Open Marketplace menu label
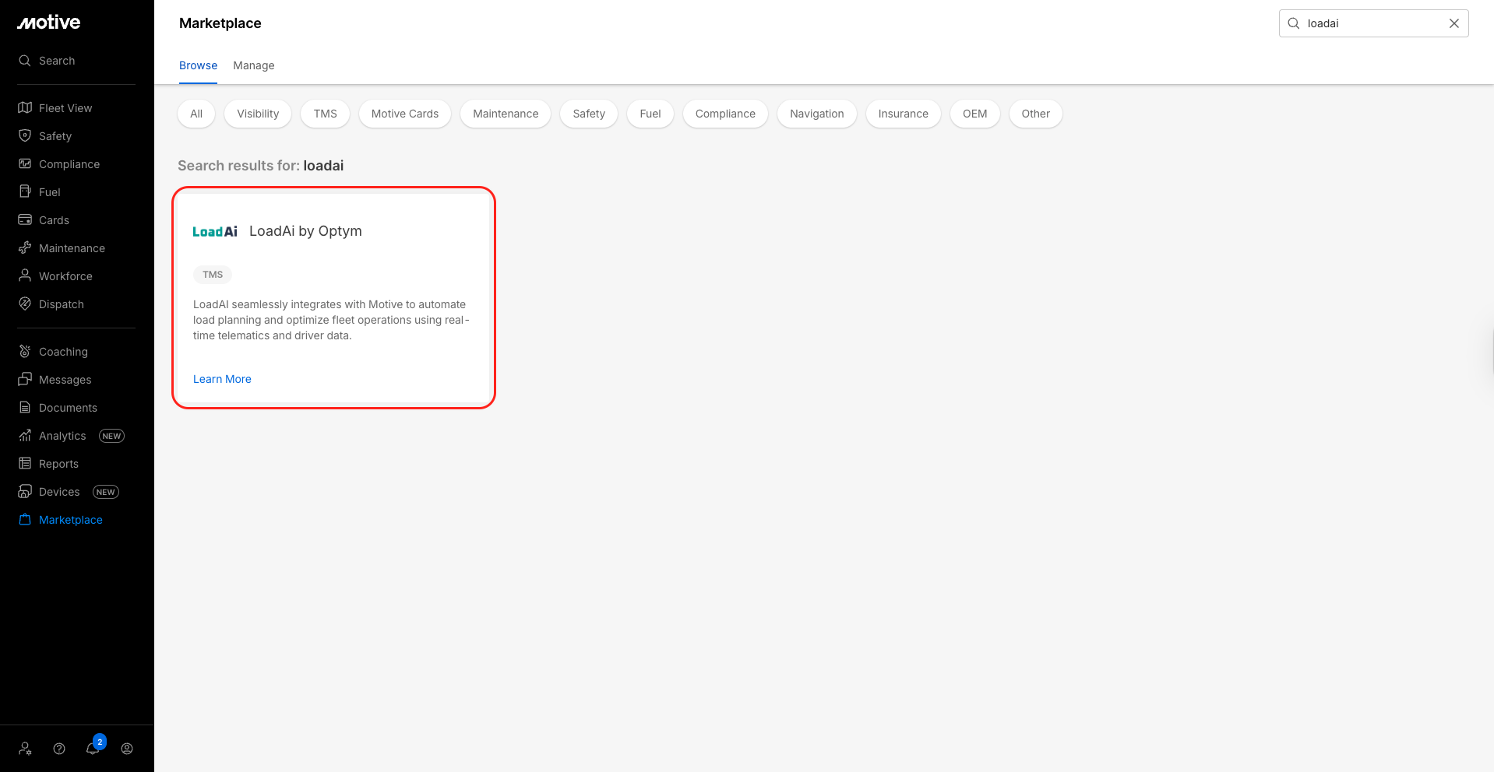The height and width of the screenshot is (772, 1494). click(x=71, y=520)
